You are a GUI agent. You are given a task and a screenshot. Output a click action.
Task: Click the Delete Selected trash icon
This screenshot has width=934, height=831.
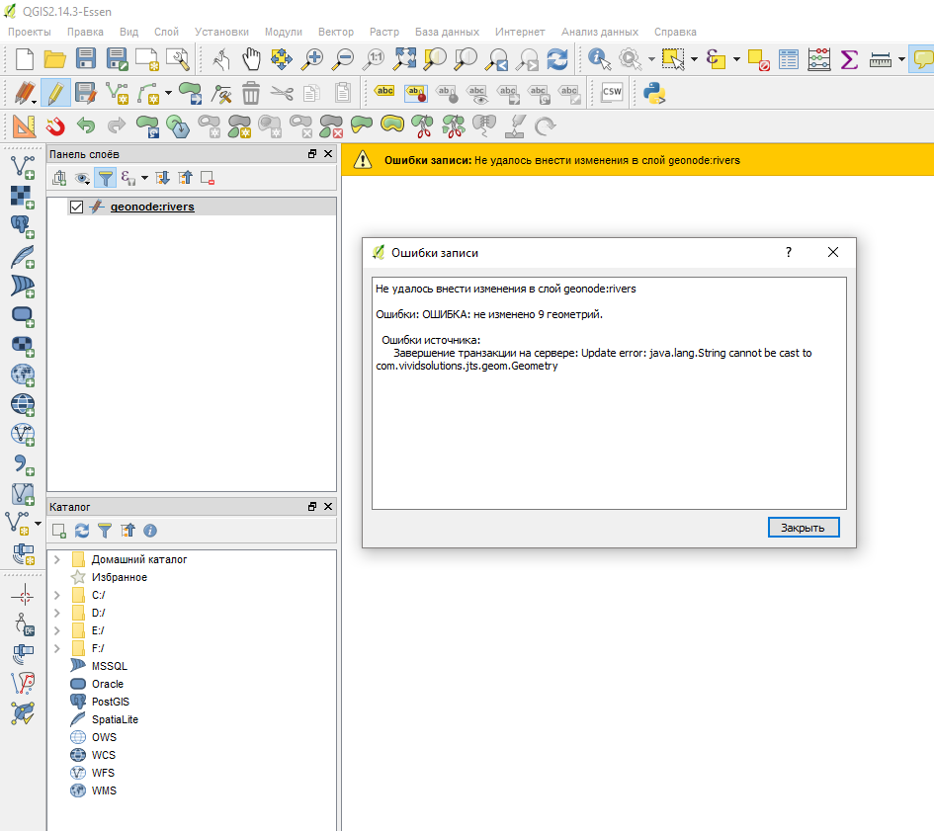[251, 94]
